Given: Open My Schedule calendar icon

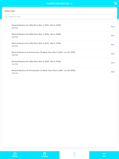Looking at the screenshot, I should tap(45, 154).
